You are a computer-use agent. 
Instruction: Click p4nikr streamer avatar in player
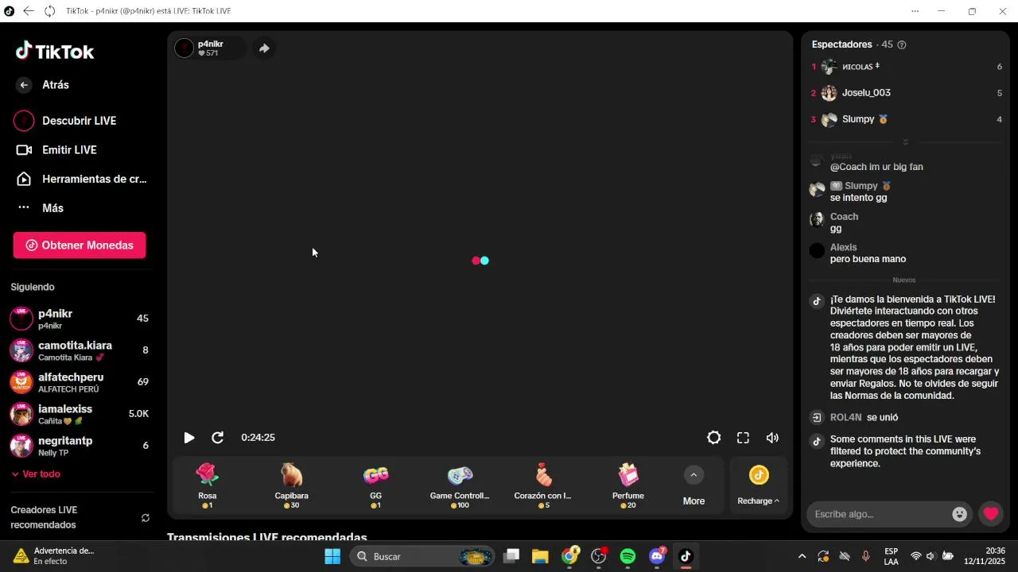pyautogui.click(x=185, y=48)
